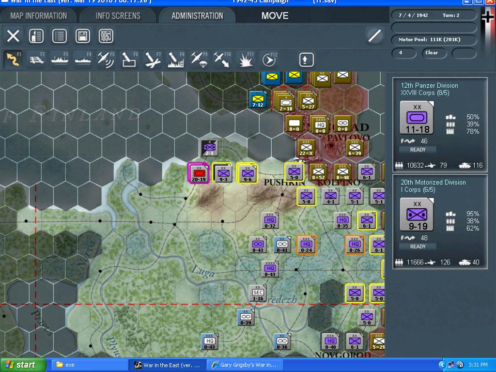Select the 0-43 army HQ counter near Luga
This screenshot has height=372, width=496.
coord(270,269)
